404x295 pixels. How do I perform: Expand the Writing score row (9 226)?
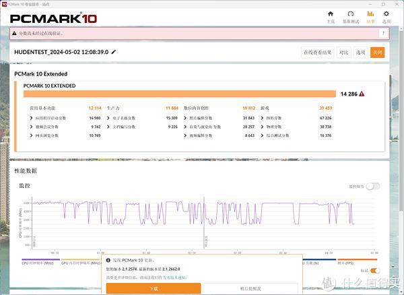point(142,127)
